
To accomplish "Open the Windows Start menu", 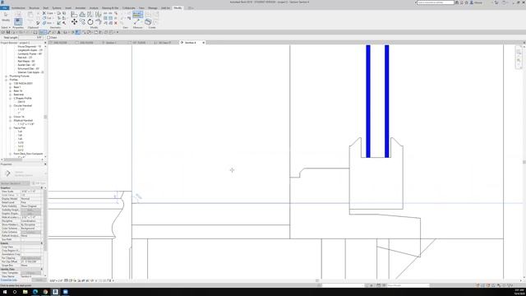I will (x=5, y=292).
